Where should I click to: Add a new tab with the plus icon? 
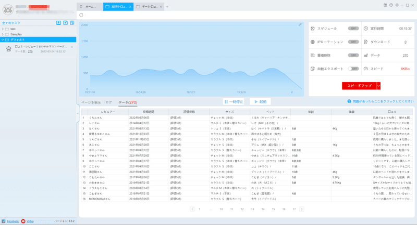(x=167, y=7)
